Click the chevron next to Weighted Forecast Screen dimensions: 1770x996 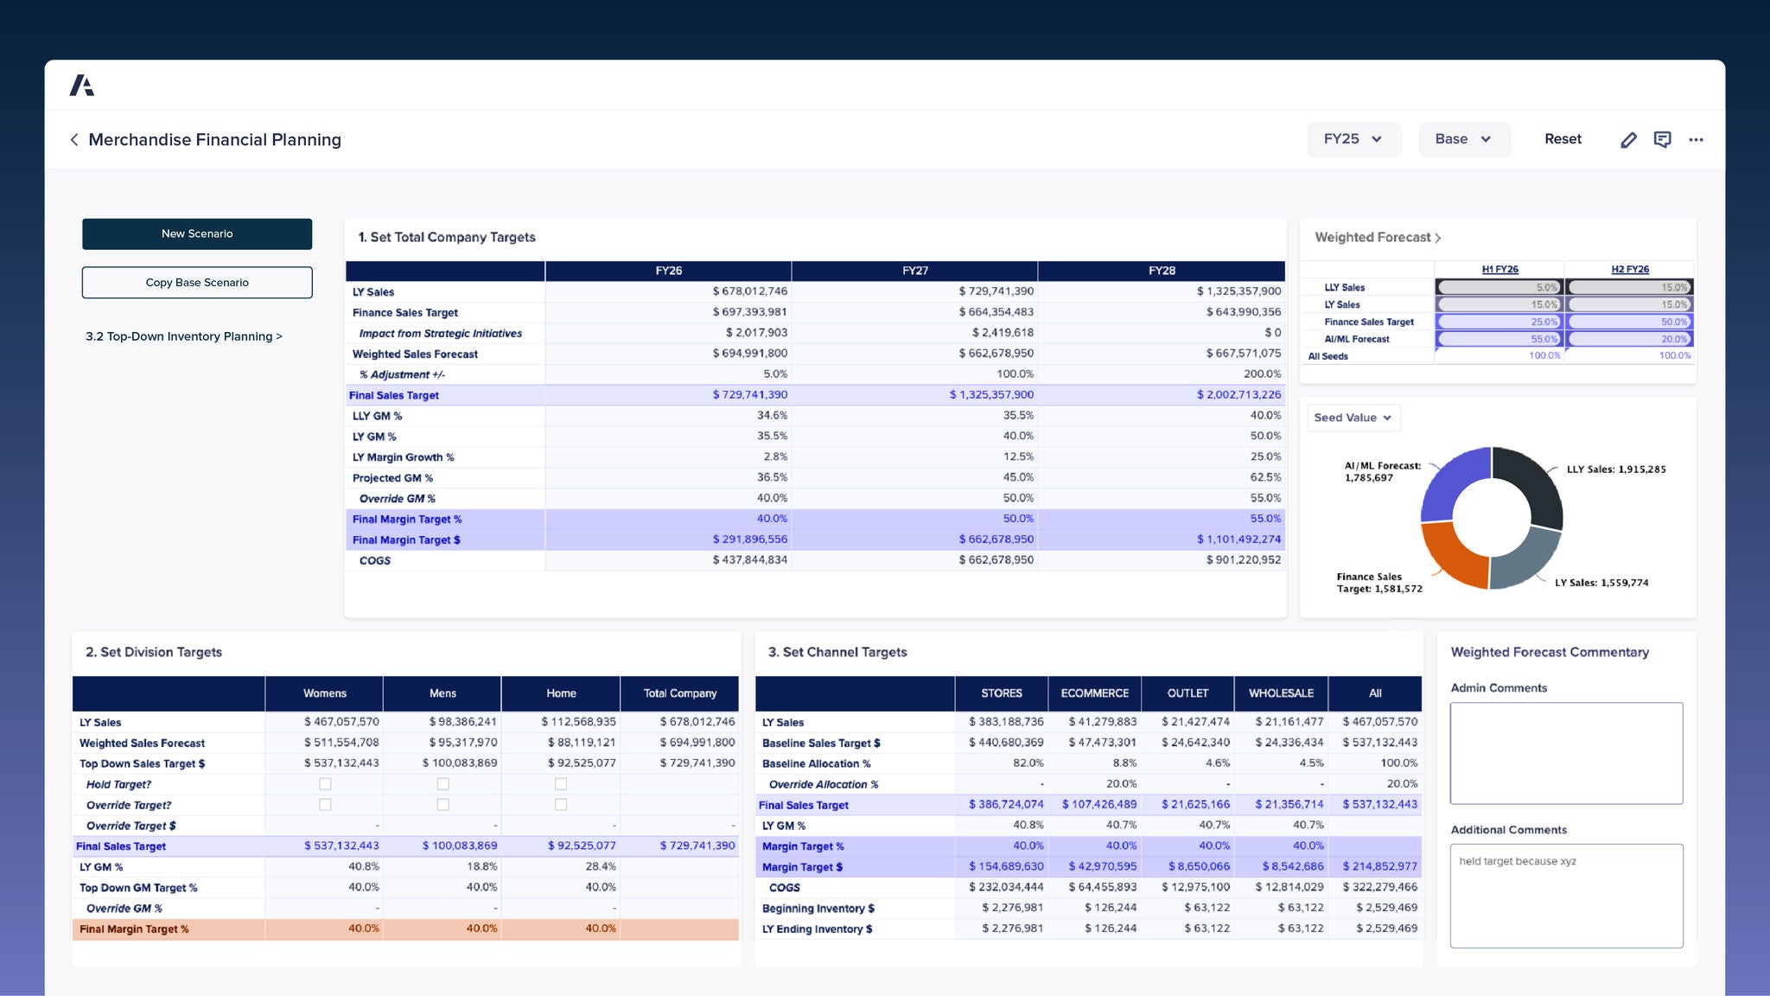tap(1438, 238)
